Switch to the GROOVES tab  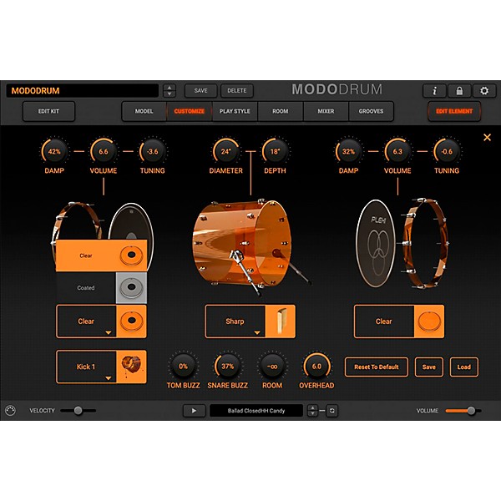pyautogui.click(x=371, y=111)
